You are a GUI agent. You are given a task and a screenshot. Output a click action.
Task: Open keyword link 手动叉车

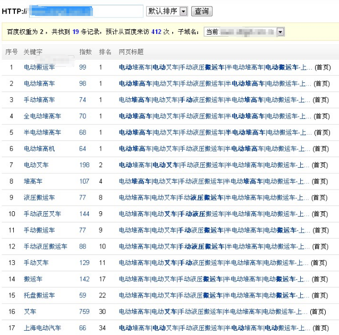coord(36,263)
